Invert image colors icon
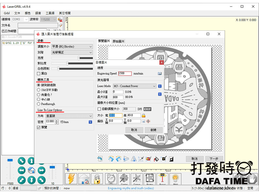 coord(171,159)
